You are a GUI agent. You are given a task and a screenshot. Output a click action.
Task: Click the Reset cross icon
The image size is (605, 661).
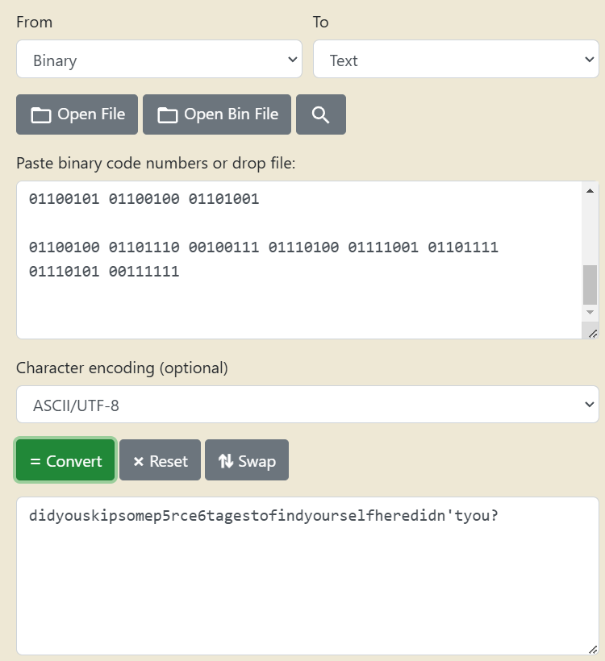(138, 462)
